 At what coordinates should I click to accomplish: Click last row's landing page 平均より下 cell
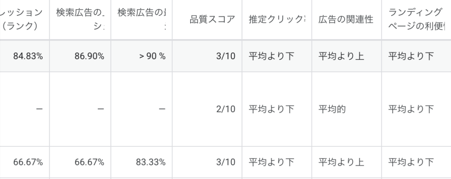(411, 162)
